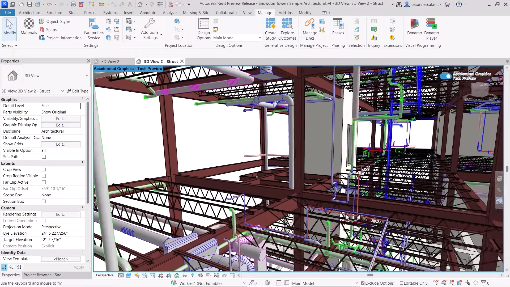
Task: Open Parameters Service tool
Action: point(94,29)
